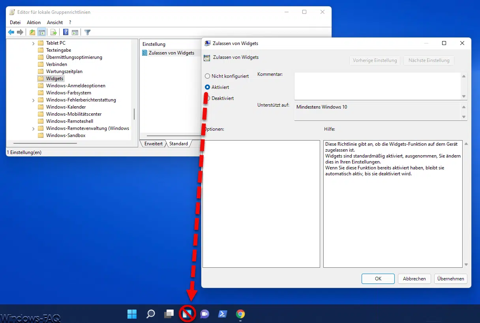Image resolution: width=480 pixels, height=323 pixels.
Task: Expand the Windows-Remoteverwaltung tree node
Action: 34,129
